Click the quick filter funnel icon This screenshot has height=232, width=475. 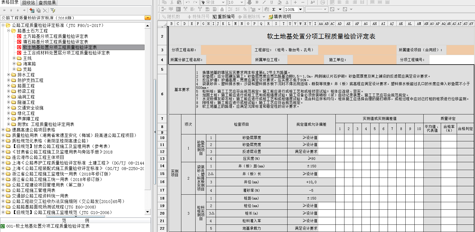[x=53, y=10]
